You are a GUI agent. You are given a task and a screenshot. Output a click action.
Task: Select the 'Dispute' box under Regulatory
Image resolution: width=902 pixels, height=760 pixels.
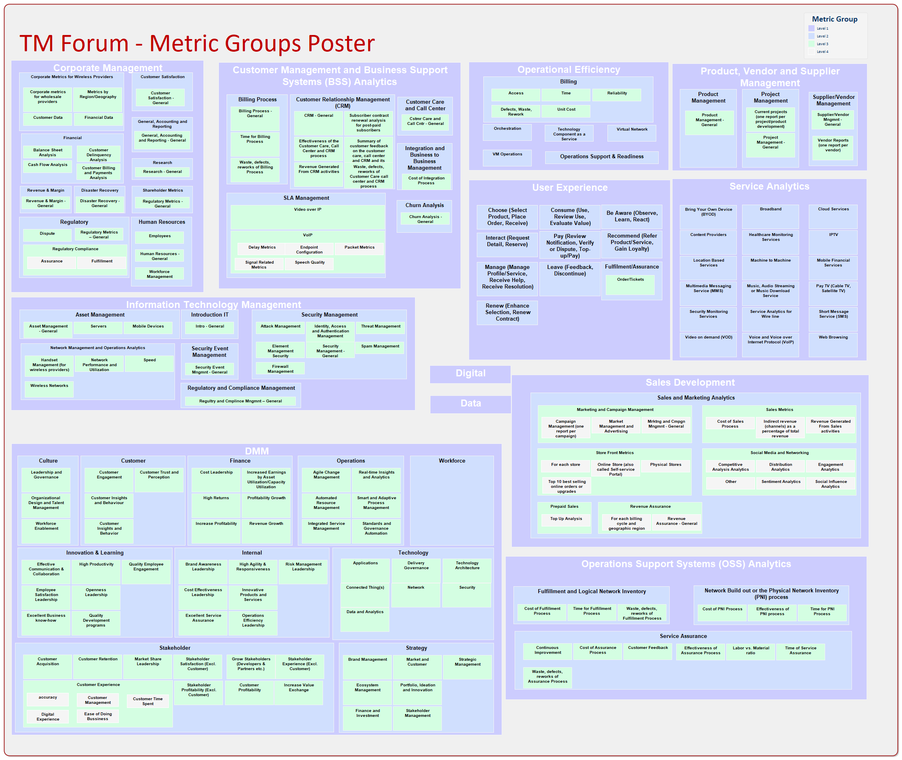tap(47, 235)
